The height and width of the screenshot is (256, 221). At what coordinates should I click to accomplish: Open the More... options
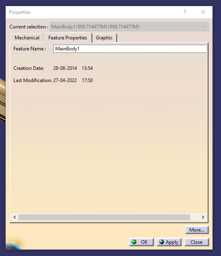[197, 230]
